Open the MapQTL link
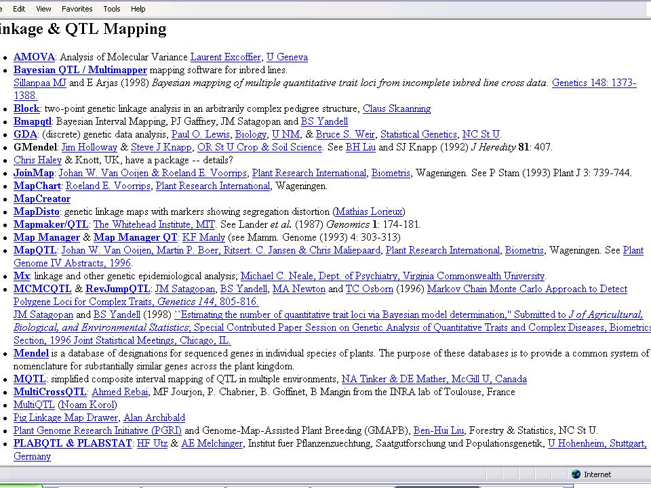Image resolution: width=651 pixels, height=488 pixels. (35, 250)
